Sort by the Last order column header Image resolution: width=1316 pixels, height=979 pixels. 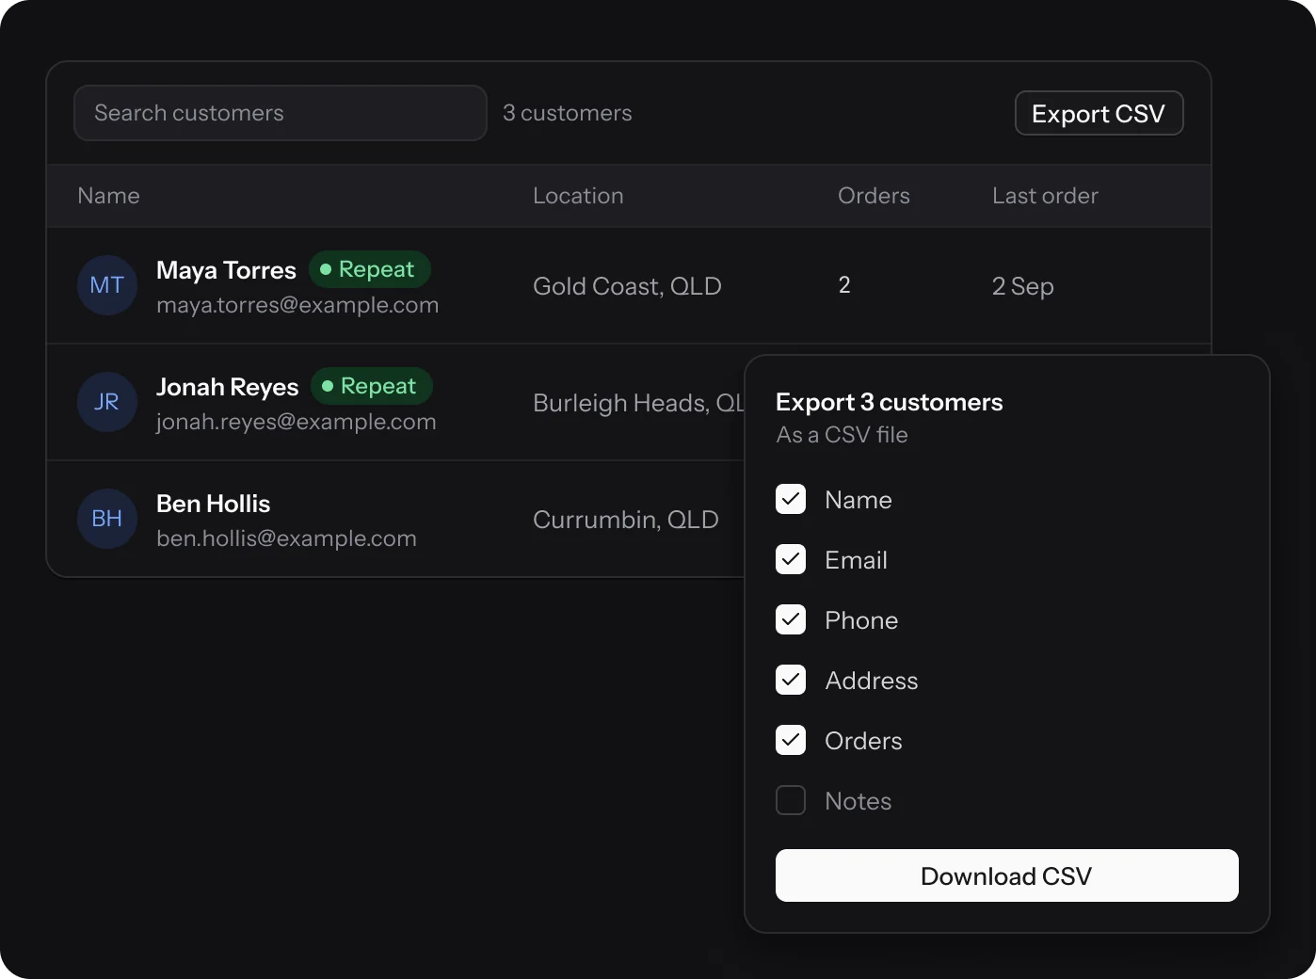[1045, 196]
